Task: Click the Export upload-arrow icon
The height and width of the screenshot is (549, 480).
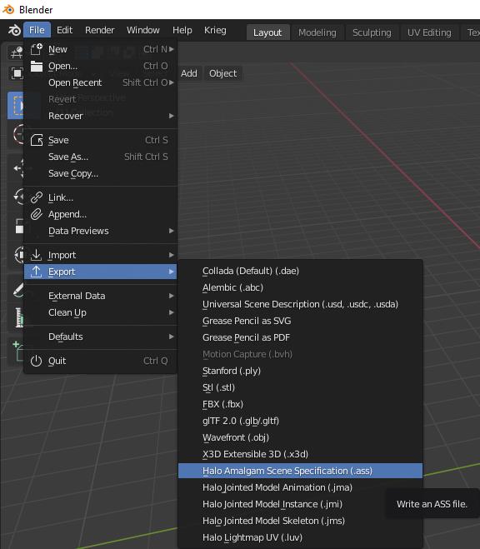Action: pos(36,272)
